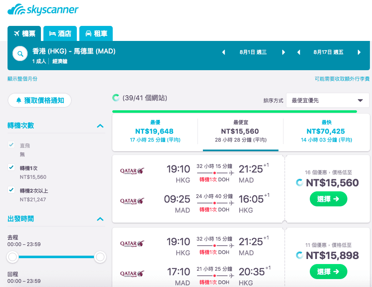Click the Skyscanner logo
This screenshot has height=287, width=372.
click(43, 10)
